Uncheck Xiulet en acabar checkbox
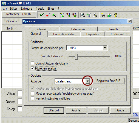 point(32,68)
